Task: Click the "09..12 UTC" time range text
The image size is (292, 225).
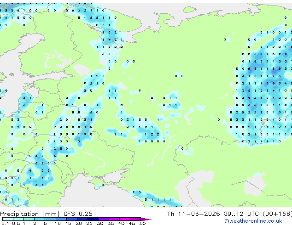Action: 241,214
